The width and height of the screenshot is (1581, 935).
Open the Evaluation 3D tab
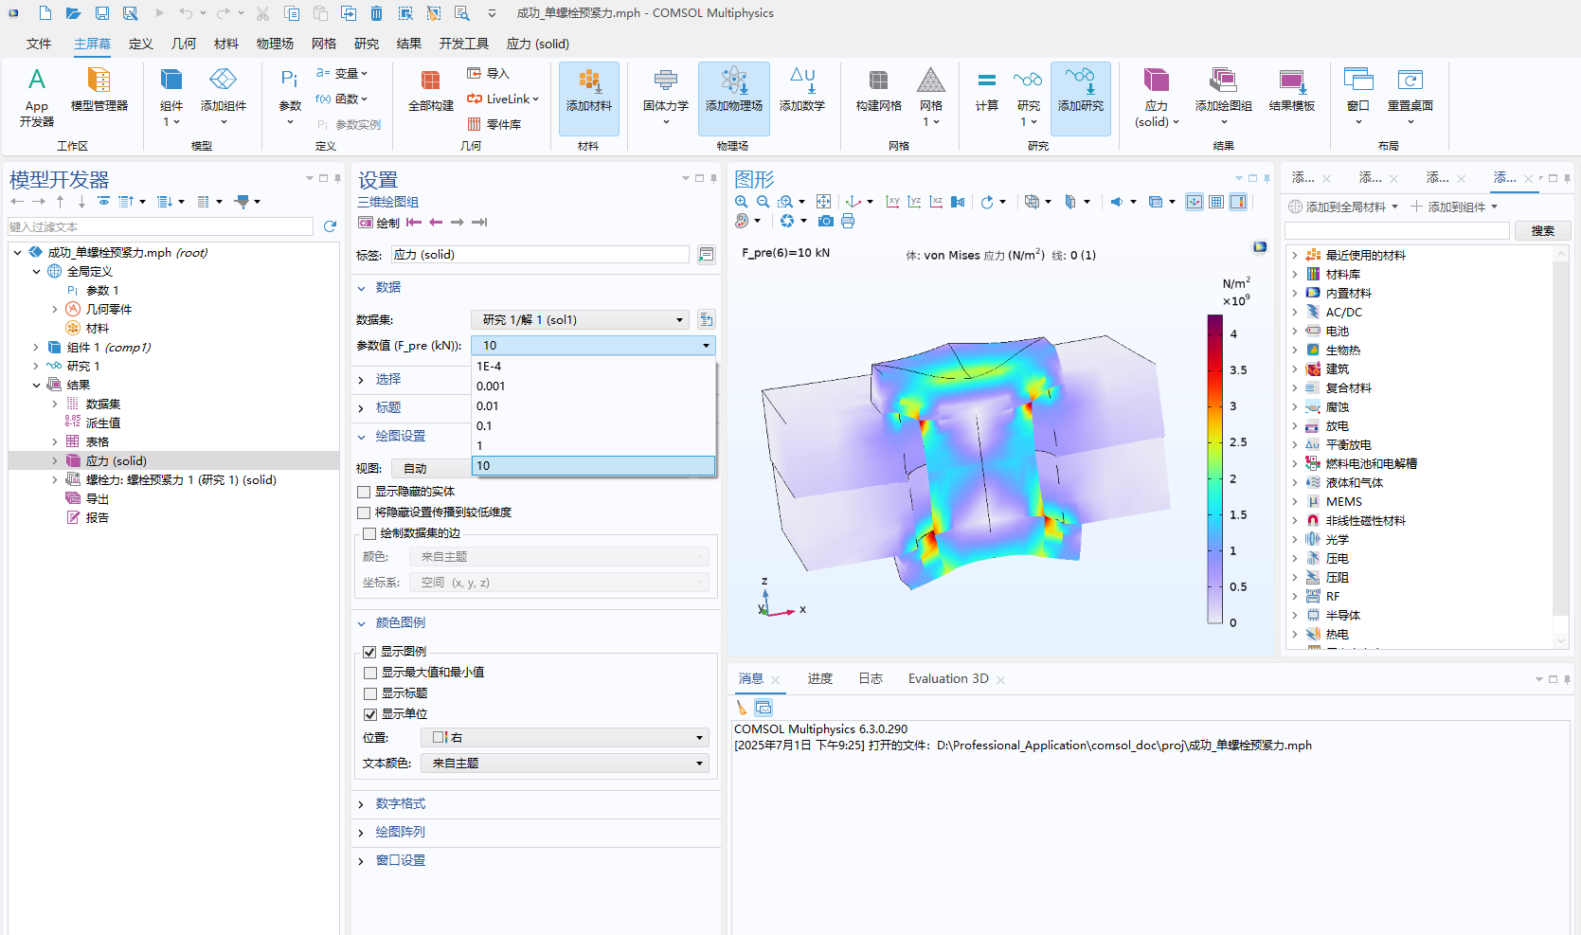(948, 678)
